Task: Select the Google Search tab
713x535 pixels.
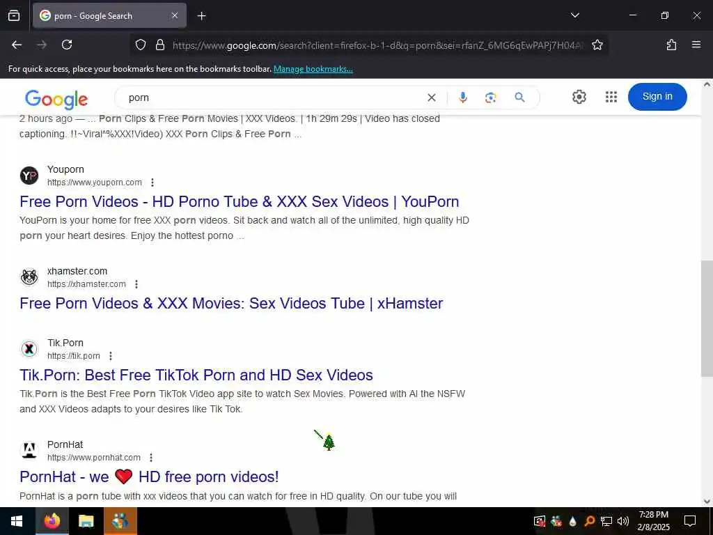Action: tap(109, 15)
